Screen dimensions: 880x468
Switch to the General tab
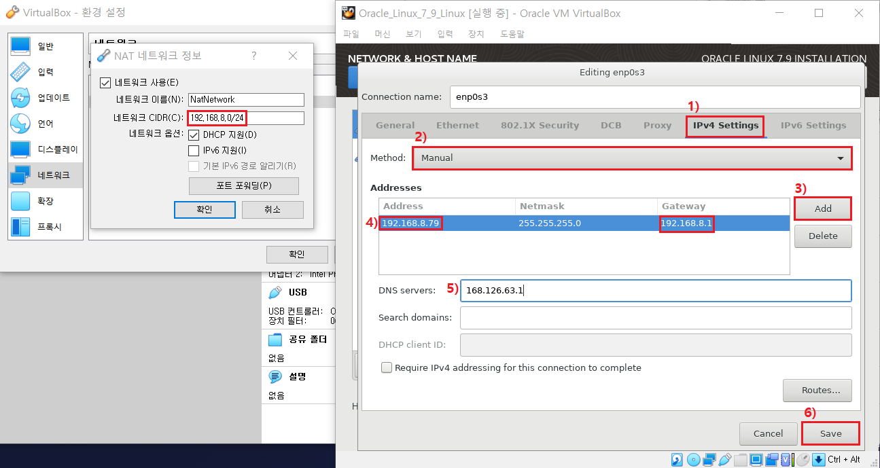[395, 126]
